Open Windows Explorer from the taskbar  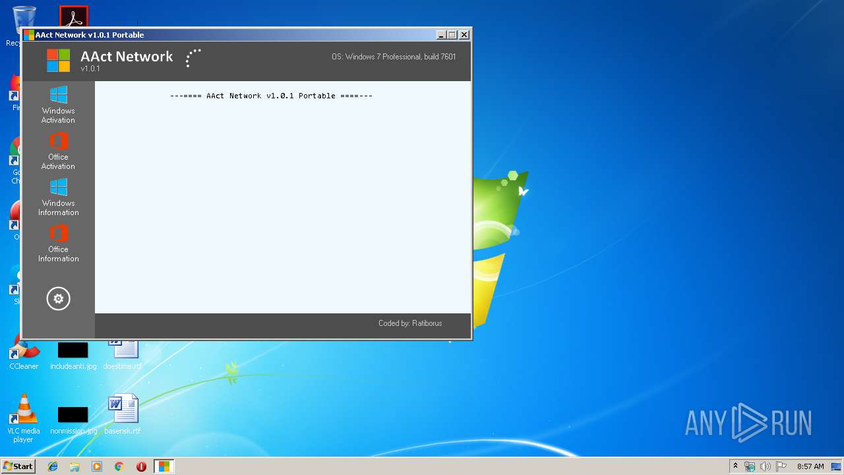pyautogui.click(x=75, y=466)
